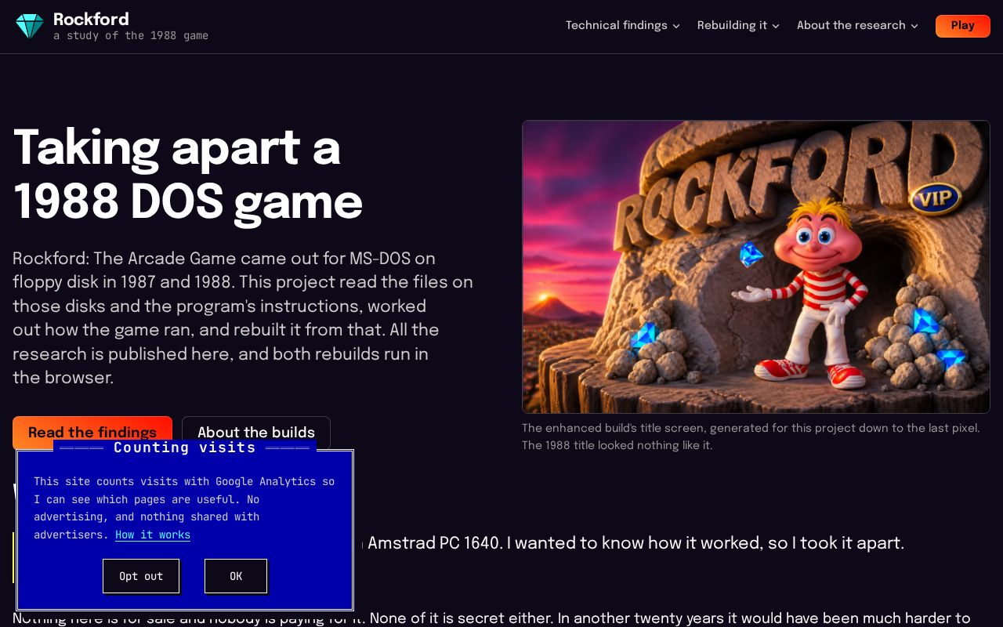Expand the Technical findings chevron
The image size is (1003, 627).
tap(676, 26)
